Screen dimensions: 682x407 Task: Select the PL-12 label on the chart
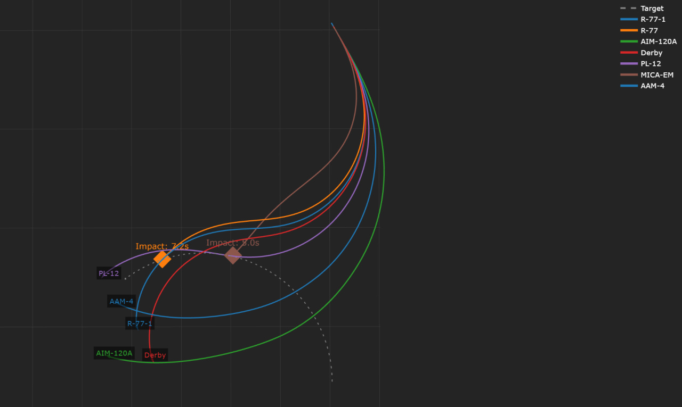[109, 273]
